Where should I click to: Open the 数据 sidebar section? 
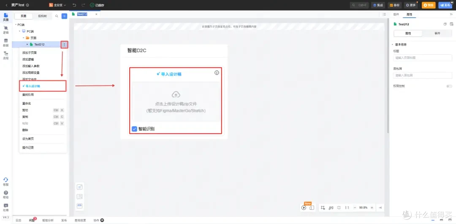pos(6,43)
